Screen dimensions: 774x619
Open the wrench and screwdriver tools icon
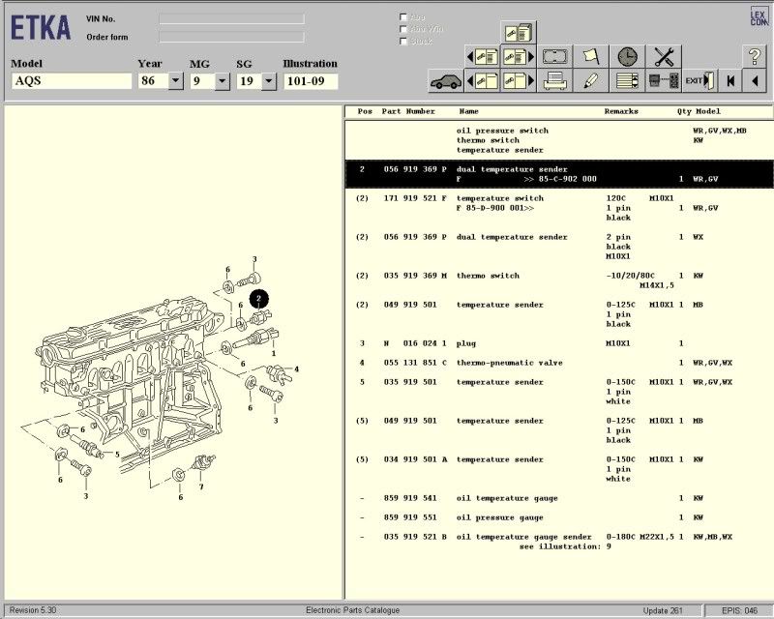click(x=663, y=57)
